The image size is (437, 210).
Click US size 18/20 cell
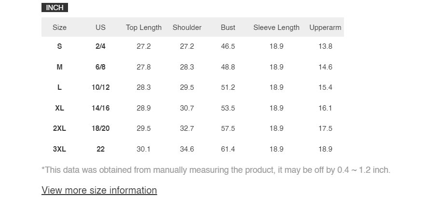(100, 128)
